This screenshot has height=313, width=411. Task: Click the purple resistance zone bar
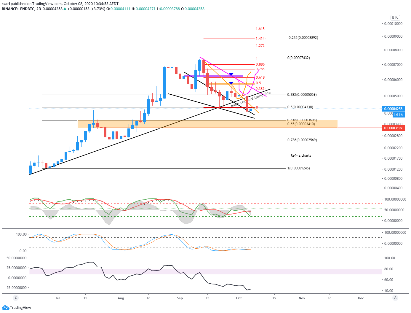(214, 76)
